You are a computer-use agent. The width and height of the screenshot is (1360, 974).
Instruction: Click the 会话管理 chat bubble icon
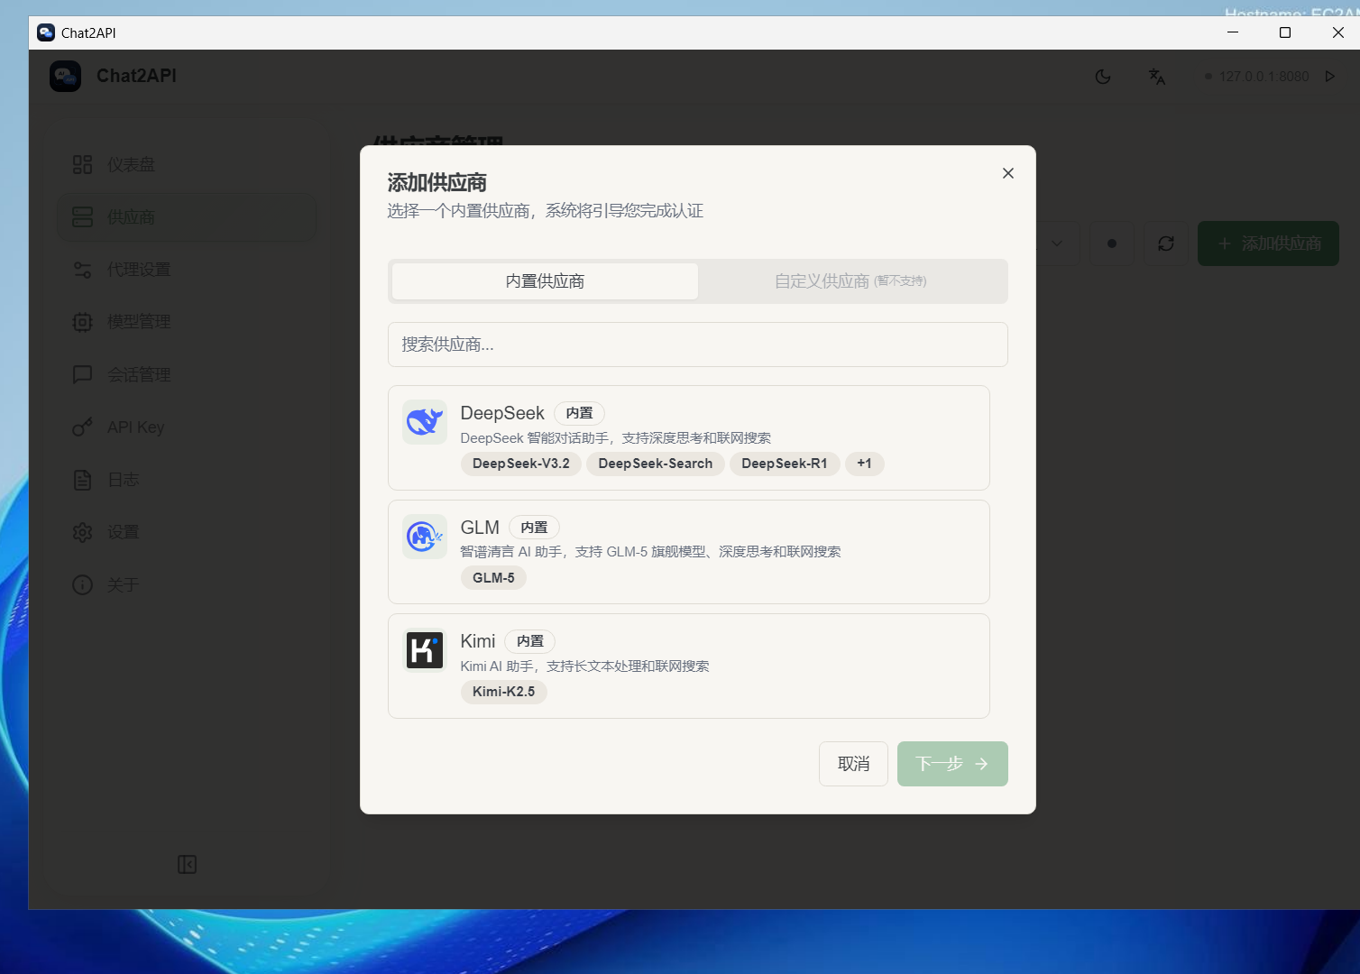82,374
